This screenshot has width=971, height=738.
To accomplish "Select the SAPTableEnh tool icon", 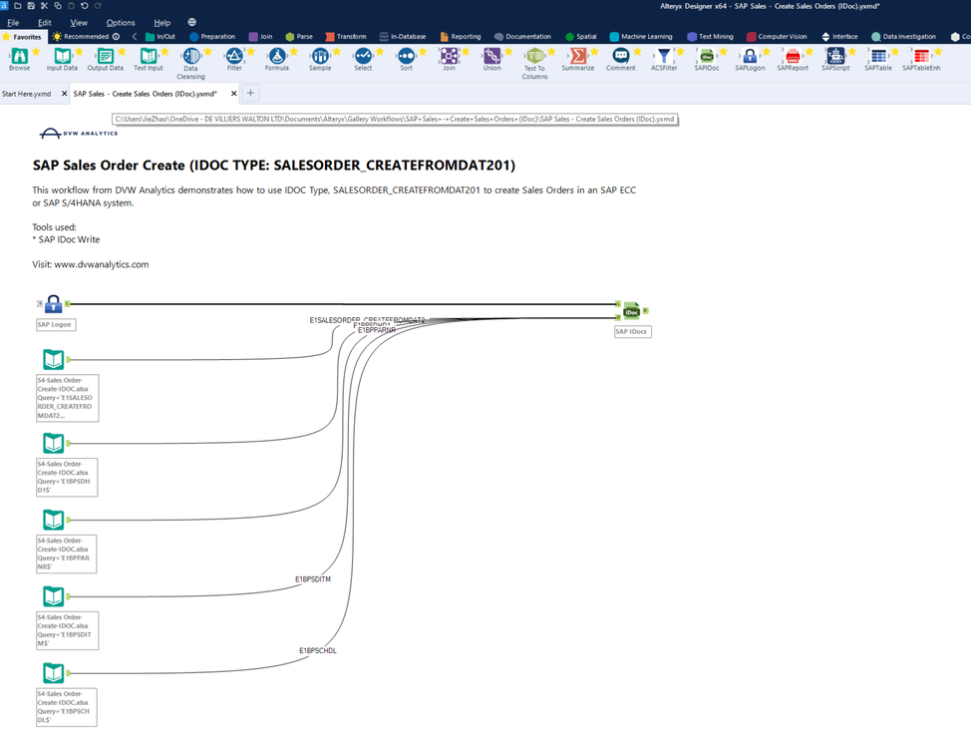I will point(921,56).
